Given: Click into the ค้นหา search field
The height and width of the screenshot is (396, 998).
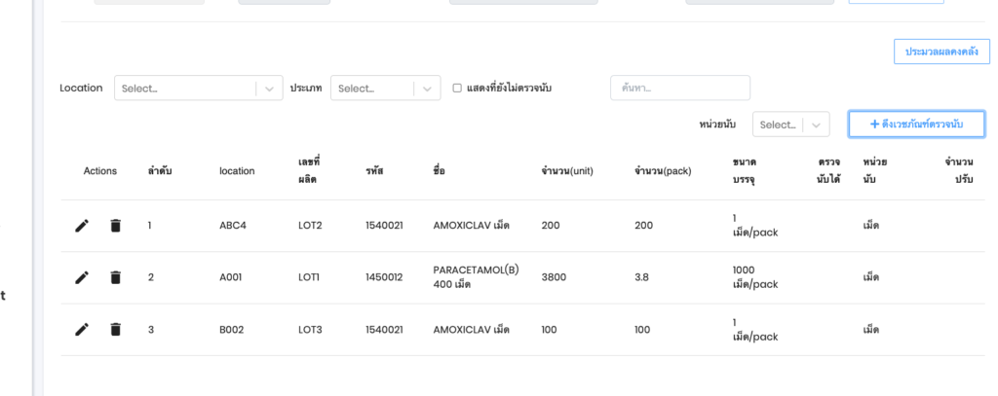Looking at the screenshot, I should pos(679,89).
